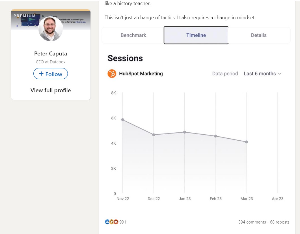This screenshot has height=234, width=300.
Task: Click the chevron beside Last 6 months
Action: (280, 74)
